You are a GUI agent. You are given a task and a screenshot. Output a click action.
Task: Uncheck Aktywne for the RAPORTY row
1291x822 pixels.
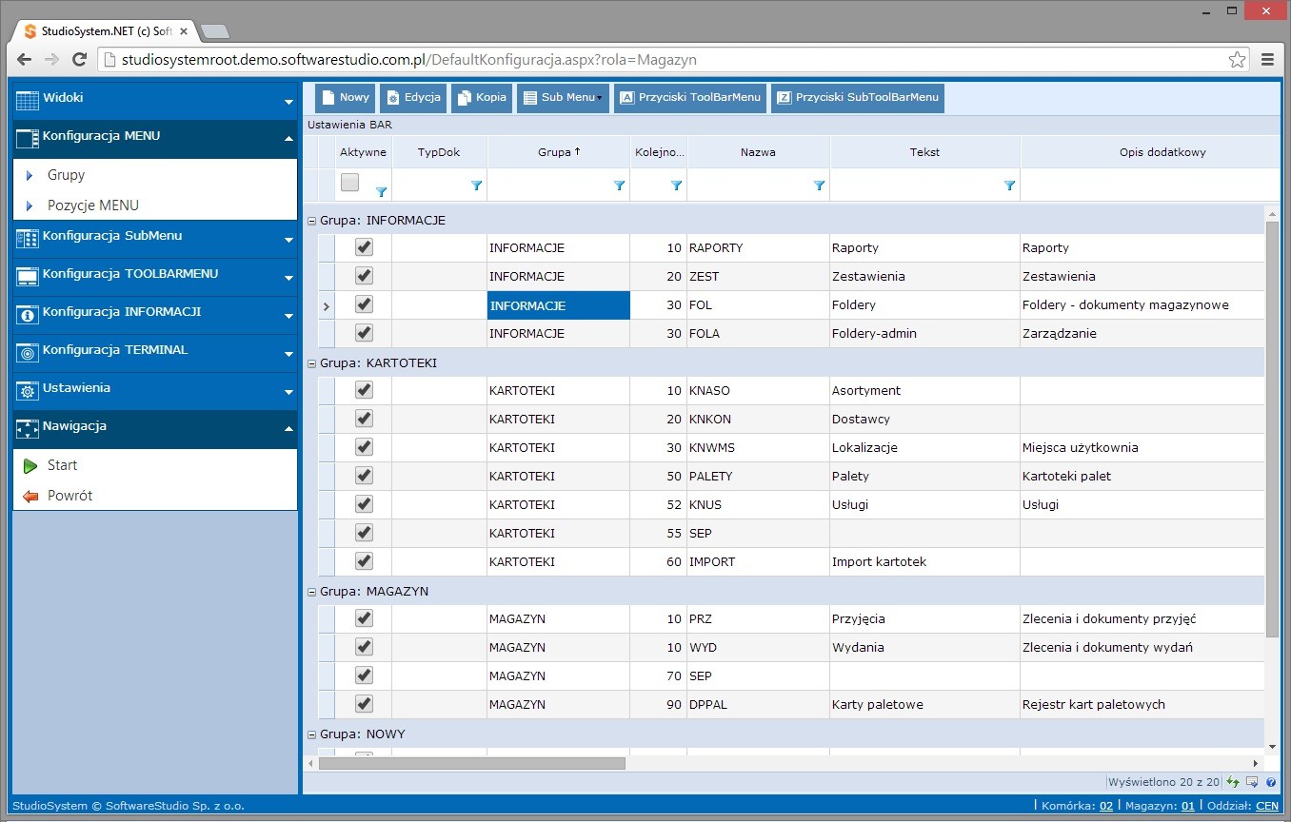[x=364, y=247]
